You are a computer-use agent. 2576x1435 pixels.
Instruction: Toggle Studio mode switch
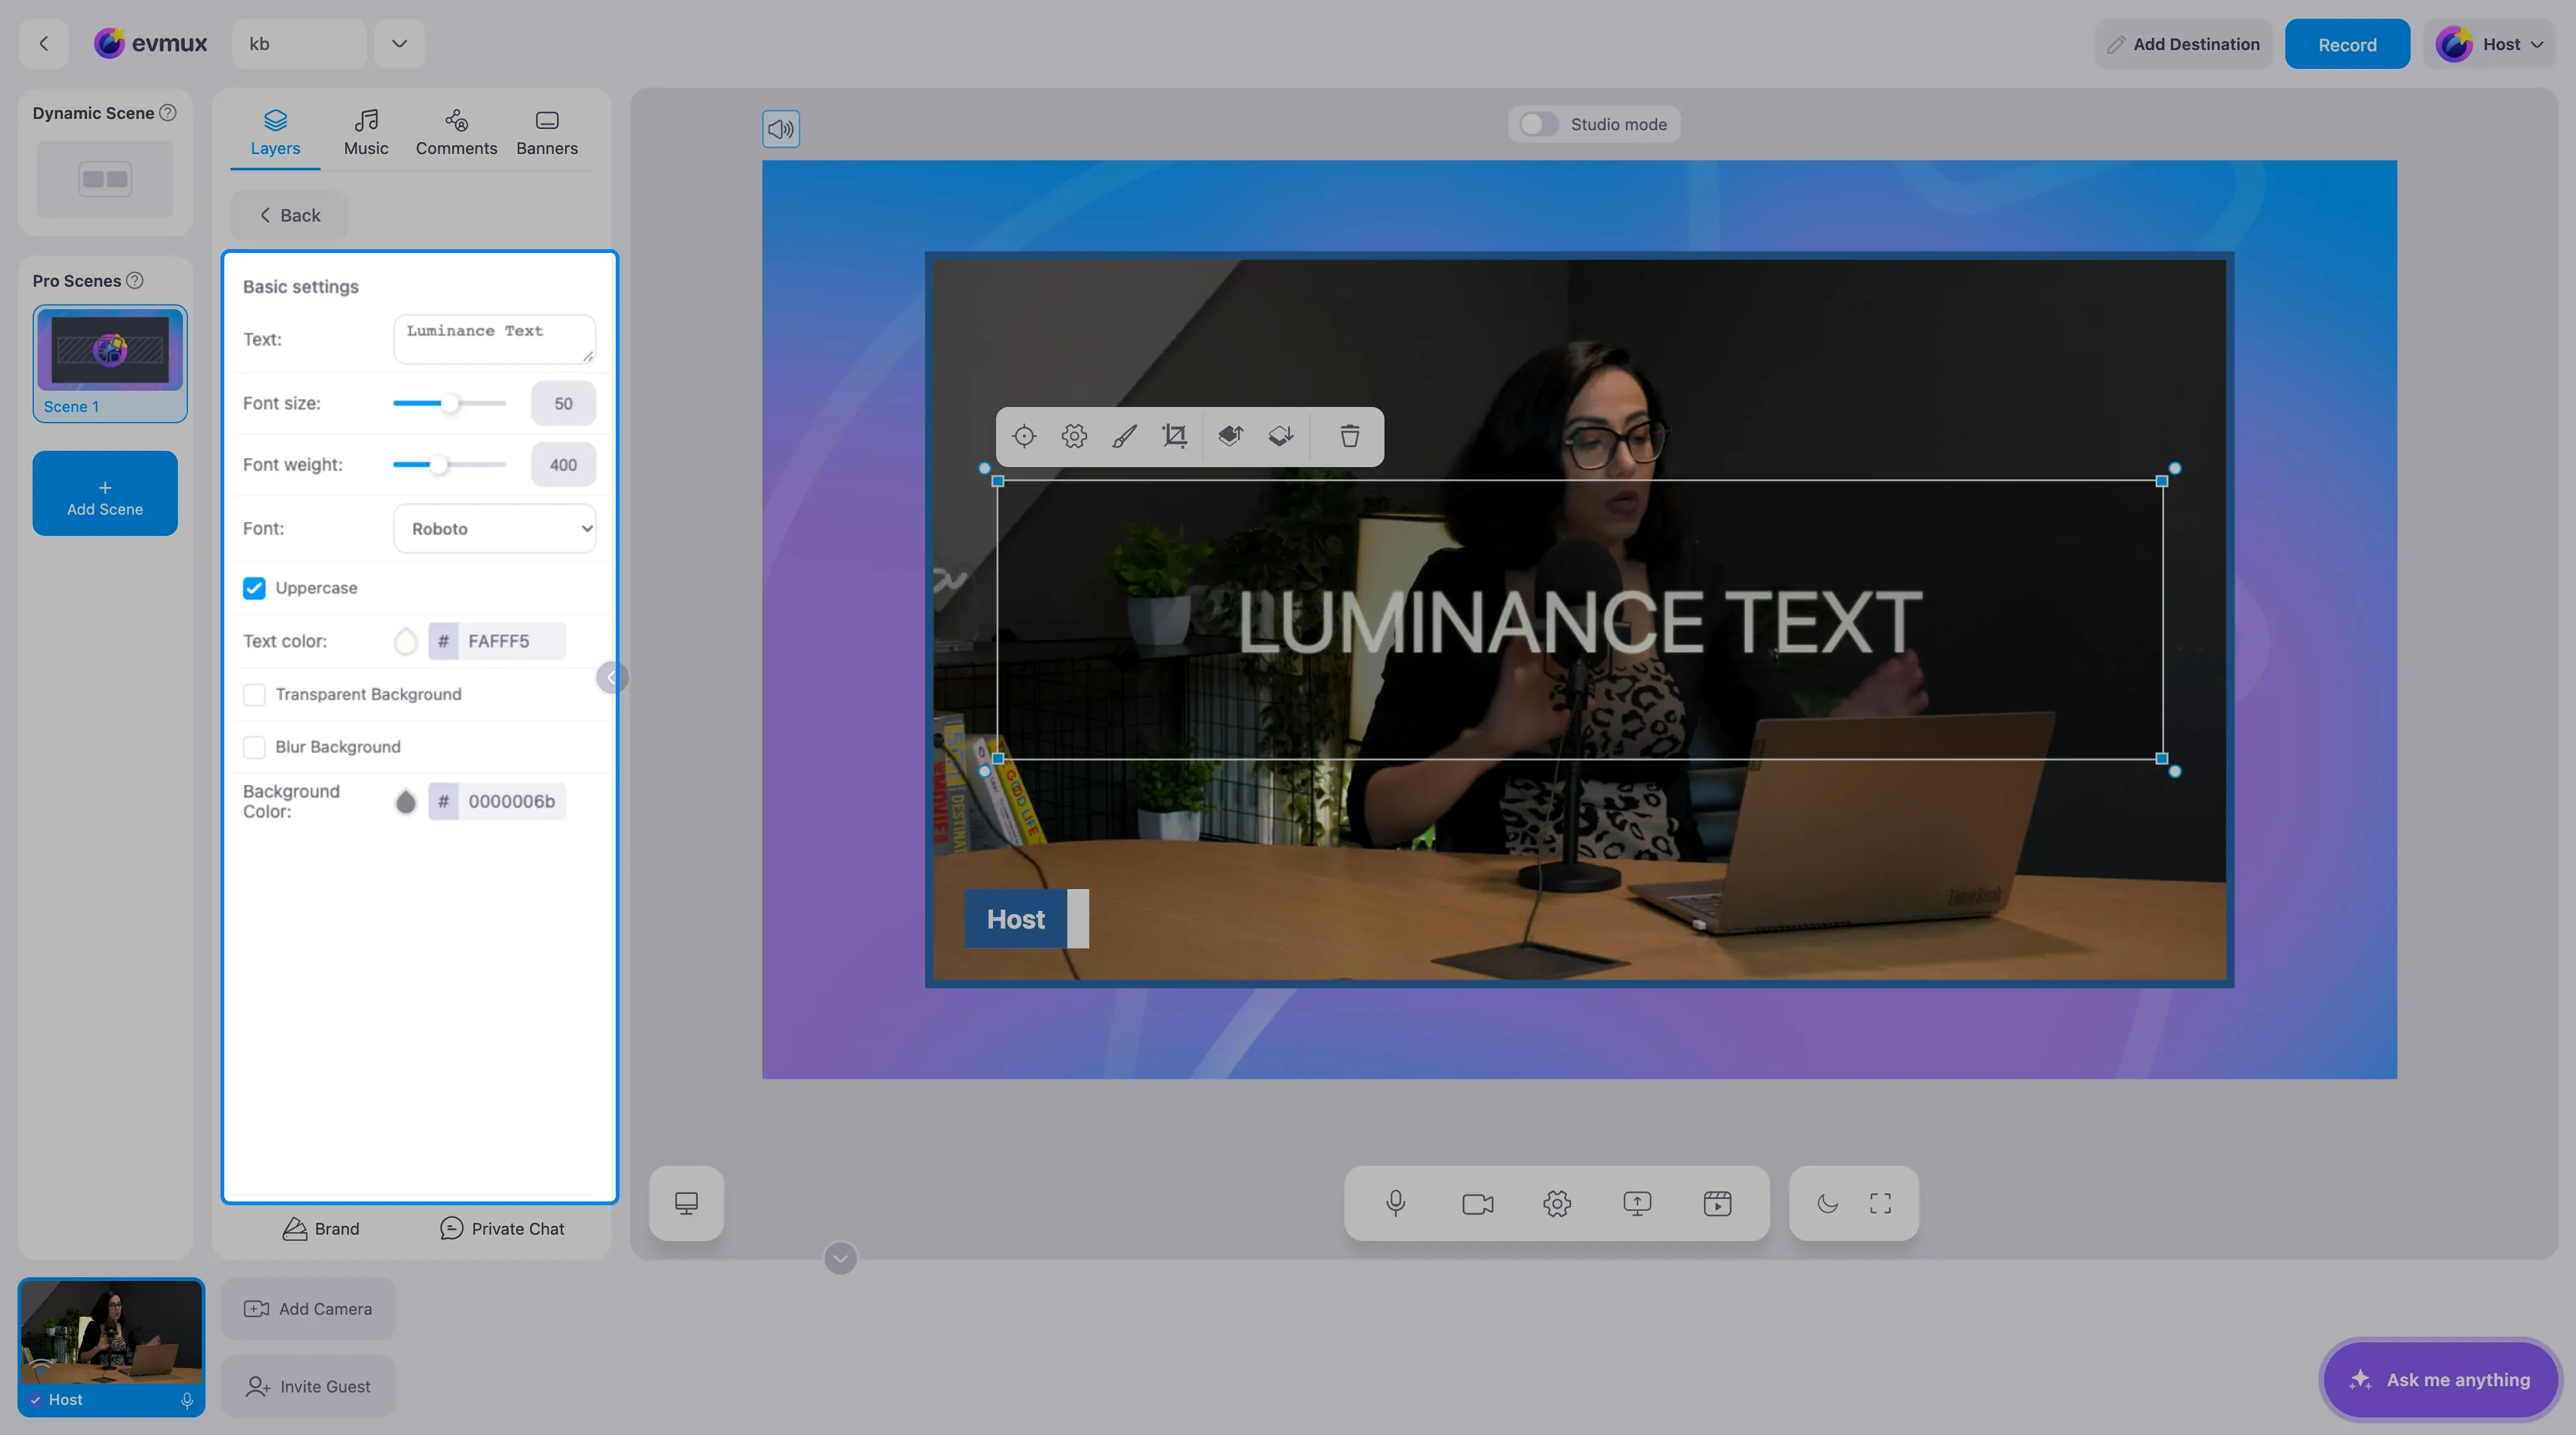coord(1538,124)
